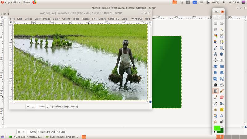Image resolution: width=247 pixels, height=139 pixels.
Task: Activate the Bucket Fill tool
Action: [222, 85]
